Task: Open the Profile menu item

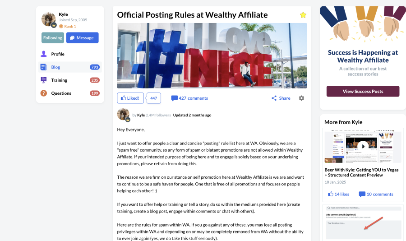Action: 57,54
